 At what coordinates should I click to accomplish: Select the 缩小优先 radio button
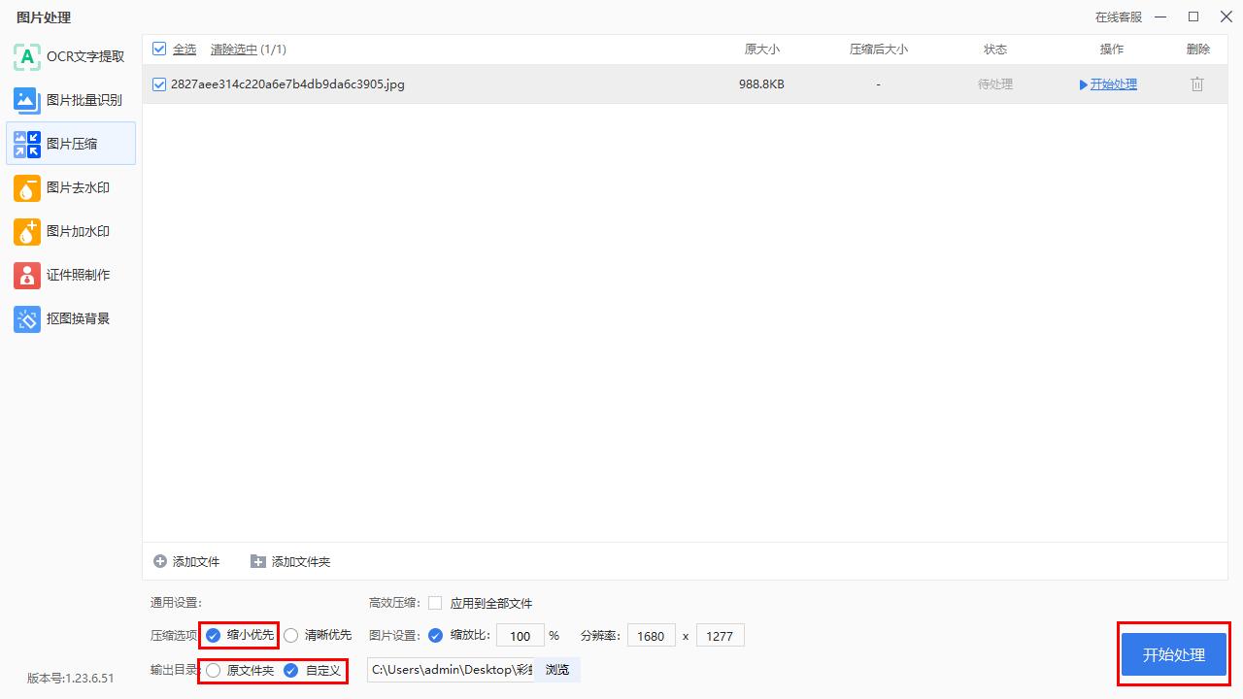click(x=214, y=635)
